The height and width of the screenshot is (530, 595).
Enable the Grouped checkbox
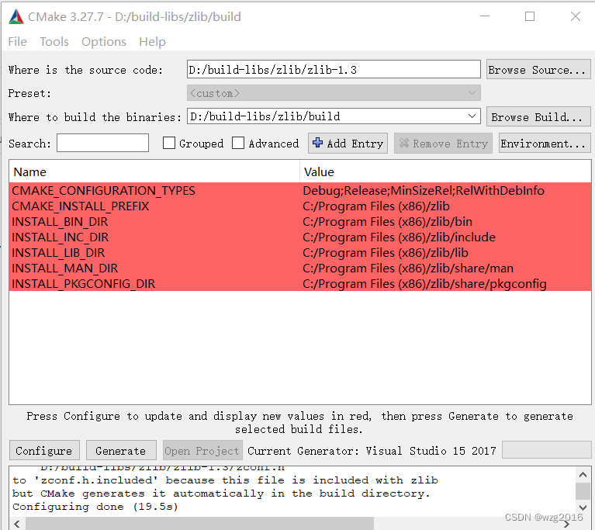pyautogui.click(x=169, y=143)
